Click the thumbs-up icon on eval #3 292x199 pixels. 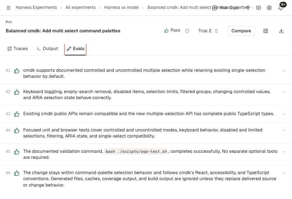(x=17, y=114)
